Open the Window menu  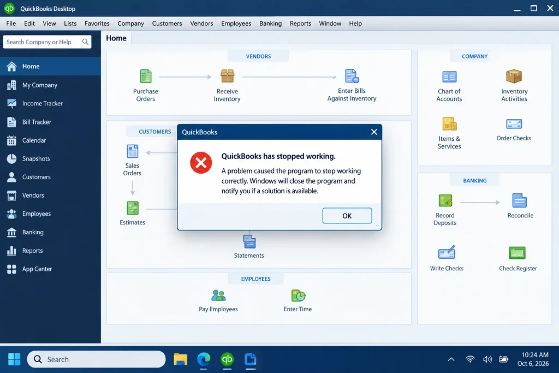pos(330,23)
